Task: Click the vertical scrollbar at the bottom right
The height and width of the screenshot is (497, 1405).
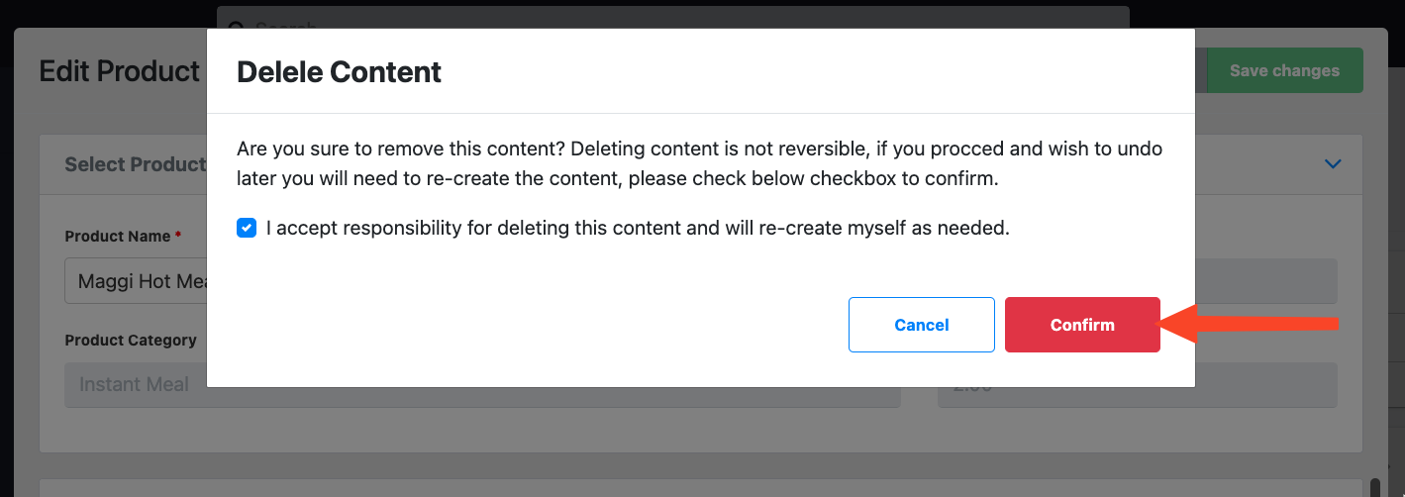Action: [1375, 487]
